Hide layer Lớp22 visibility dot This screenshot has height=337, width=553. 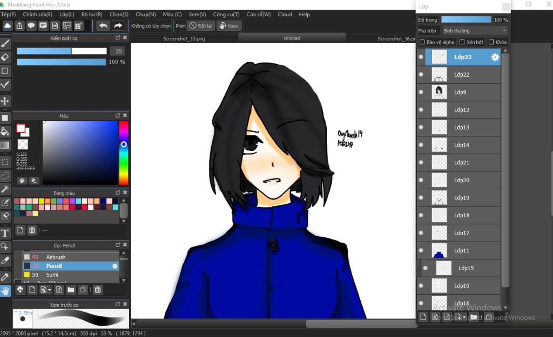[x=421, y=74]
